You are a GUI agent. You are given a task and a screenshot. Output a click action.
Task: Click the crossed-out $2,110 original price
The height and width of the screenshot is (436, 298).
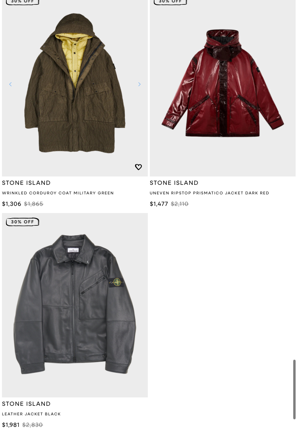[x=180, y=204]
